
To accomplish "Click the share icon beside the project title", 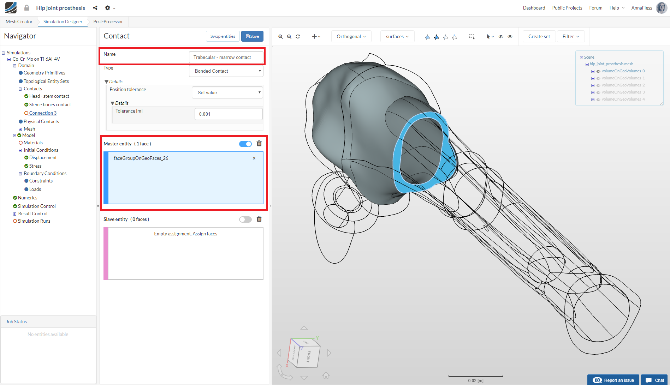I will [95, 8].
